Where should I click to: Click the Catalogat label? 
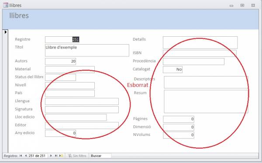tap(141, 69)
